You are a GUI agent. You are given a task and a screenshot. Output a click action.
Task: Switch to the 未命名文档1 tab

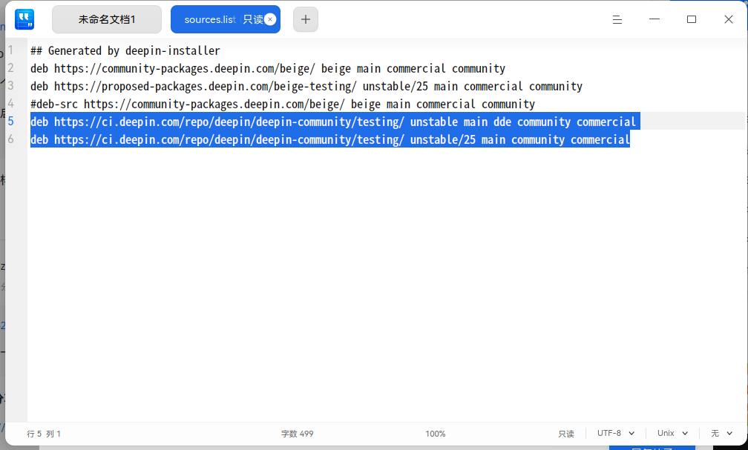click(107, 19)
